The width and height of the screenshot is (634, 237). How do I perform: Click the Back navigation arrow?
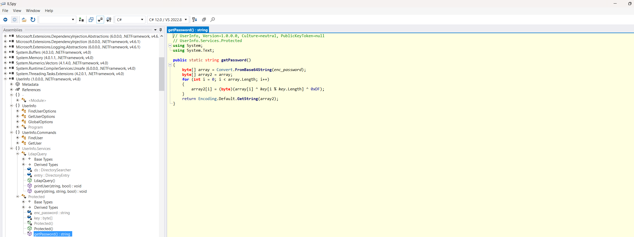pos(5,20)
